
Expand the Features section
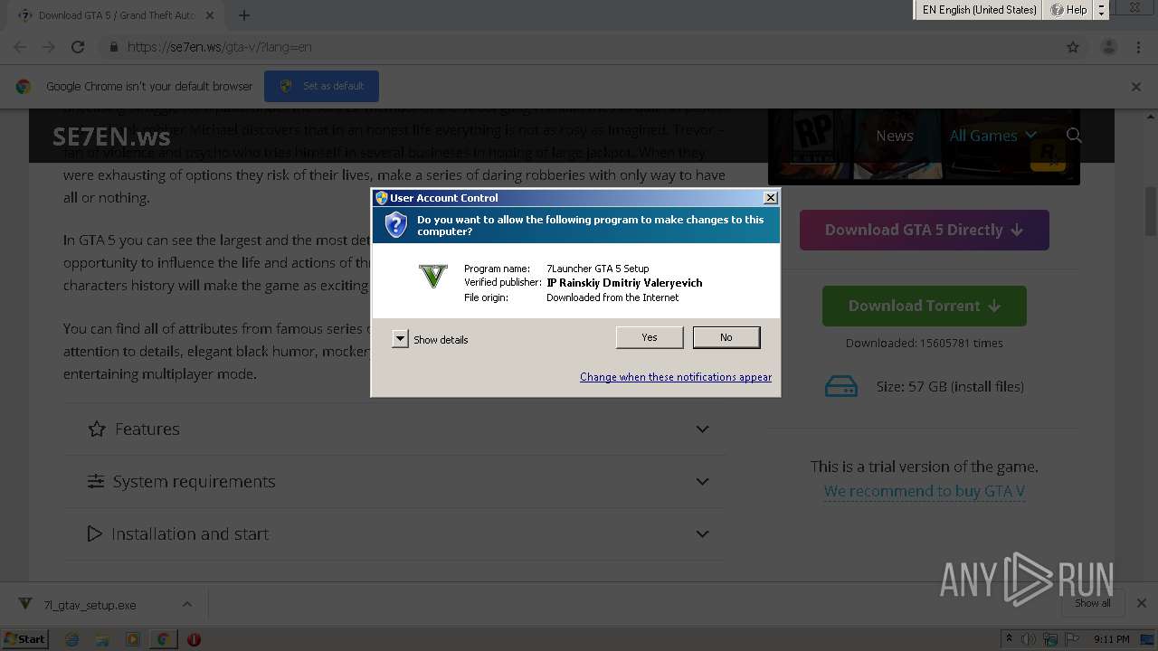tap(394, 429)
